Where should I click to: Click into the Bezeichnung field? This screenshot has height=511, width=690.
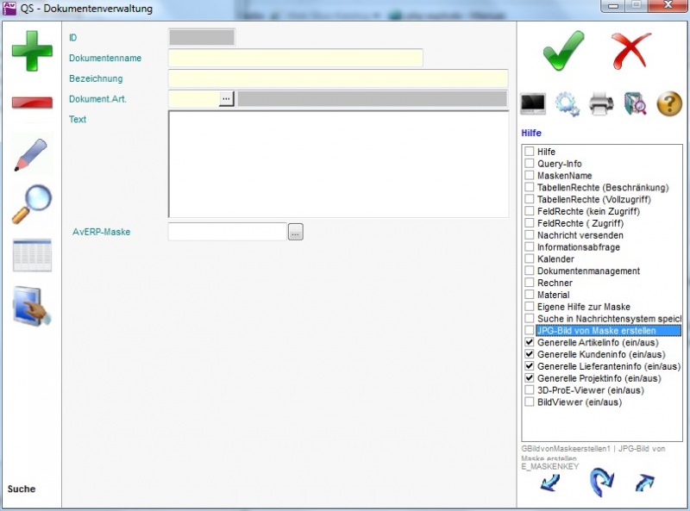tap(337, 78)
